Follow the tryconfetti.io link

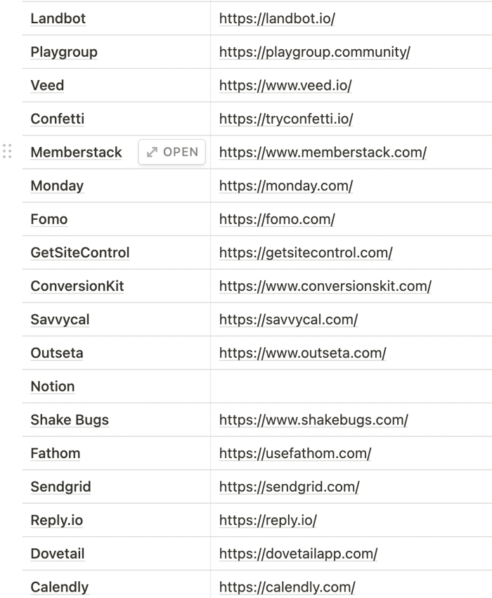(x=286, y=119)
